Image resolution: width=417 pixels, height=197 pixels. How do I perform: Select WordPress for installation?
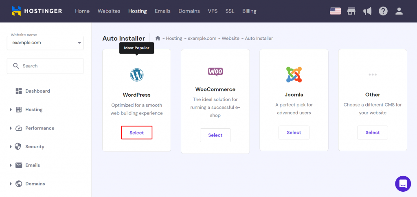[x=137, y=133]
